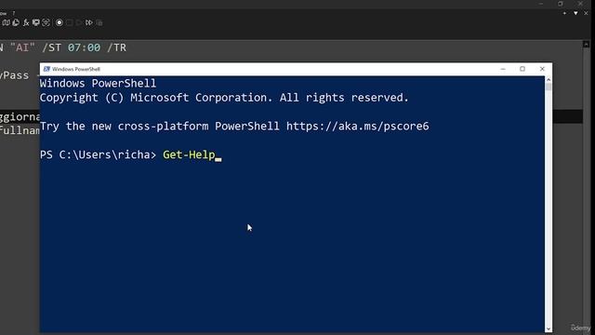Click the plus icon at editor top right
Image resolution: width=595 pixels, height=335 pixels.
click(564, 13)
